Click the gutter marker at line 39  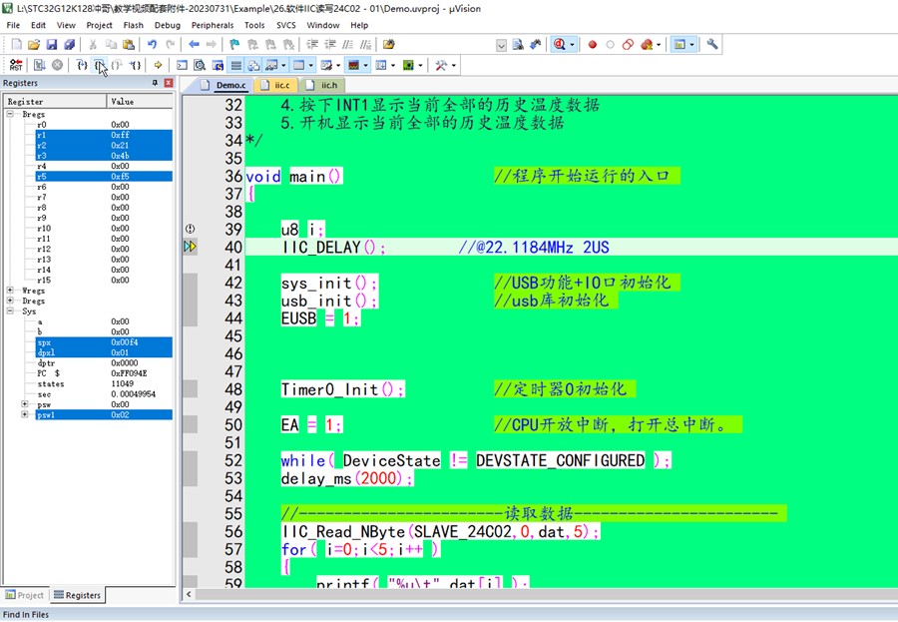[190, 229]
